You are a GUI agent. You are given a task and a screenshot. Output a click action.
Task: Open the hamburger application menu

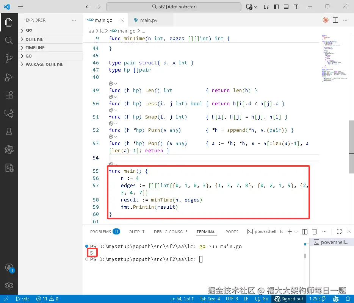pyautogui.click(x=20, y=6)
